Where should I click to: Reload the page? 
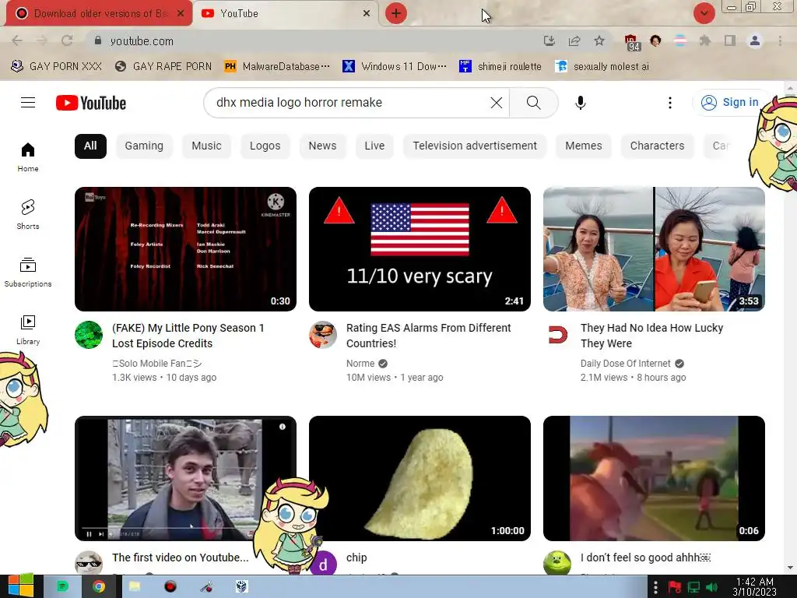coord(67,40)
